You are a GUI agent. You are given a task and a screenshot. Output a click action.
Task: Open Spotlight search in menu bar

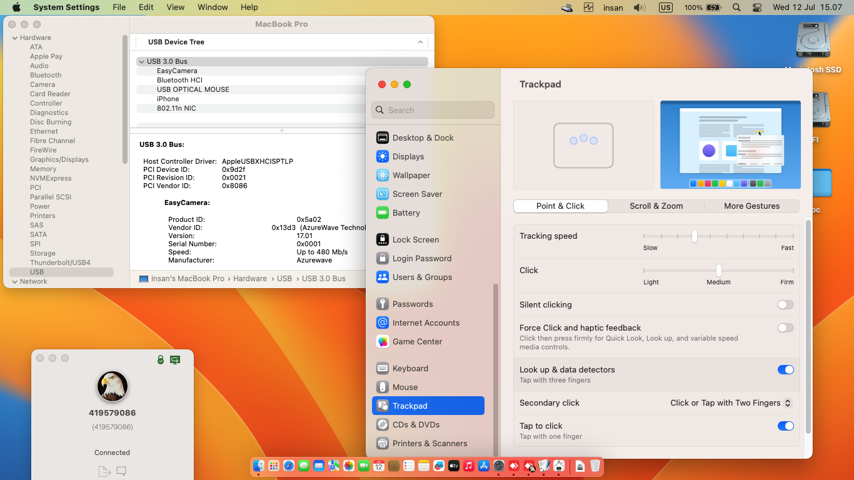tap(736, 7)
